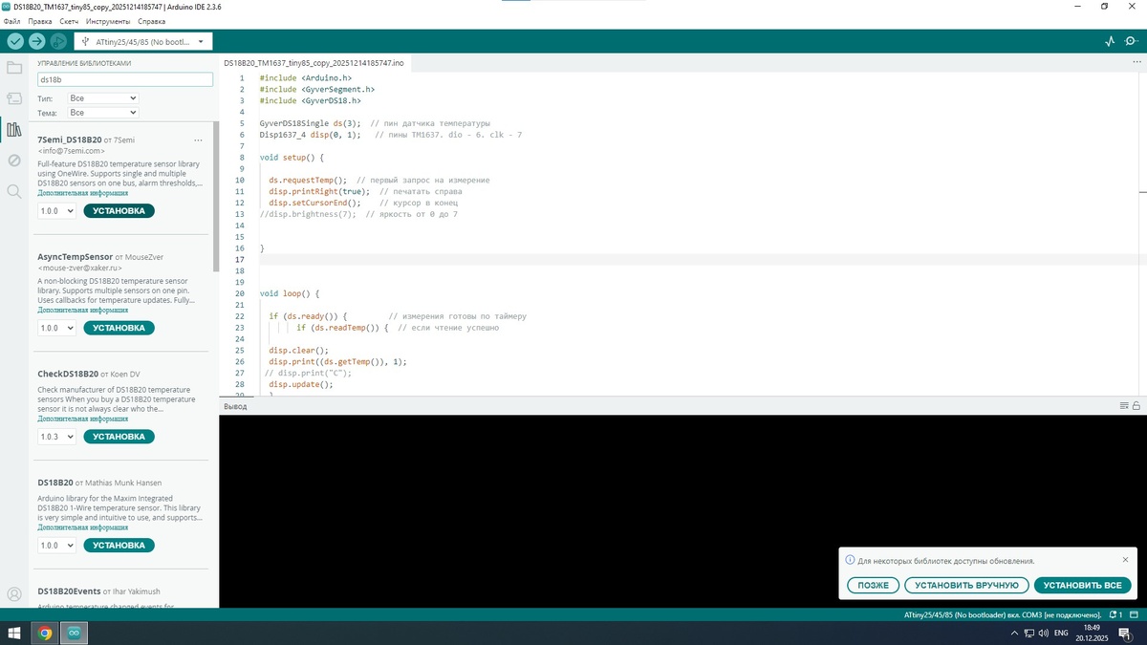This screenshot has width=1147, height=645.
Task: Open the 7Semi_DS18B20 three-dots options menu
Action: [x=198, y=140]
